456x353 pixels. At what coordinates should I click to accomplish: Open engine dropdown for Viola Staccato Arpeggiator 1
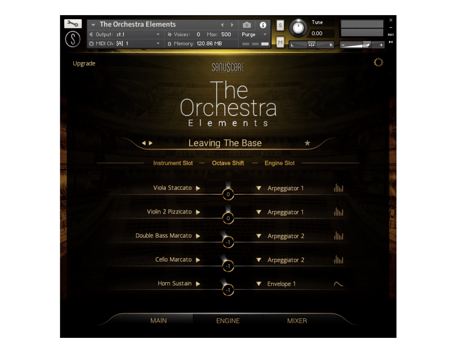(x=259, y=188)
